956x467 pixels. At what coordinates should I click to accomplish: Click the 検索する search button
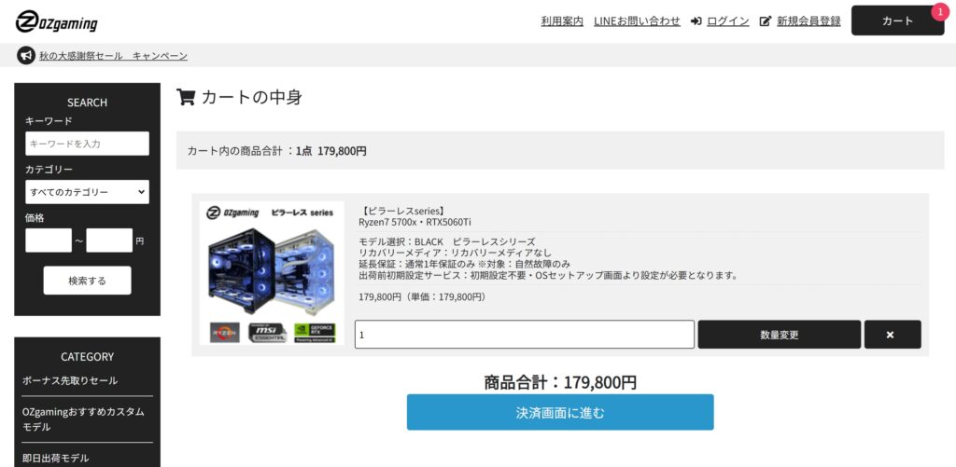[x=87, y=281]
